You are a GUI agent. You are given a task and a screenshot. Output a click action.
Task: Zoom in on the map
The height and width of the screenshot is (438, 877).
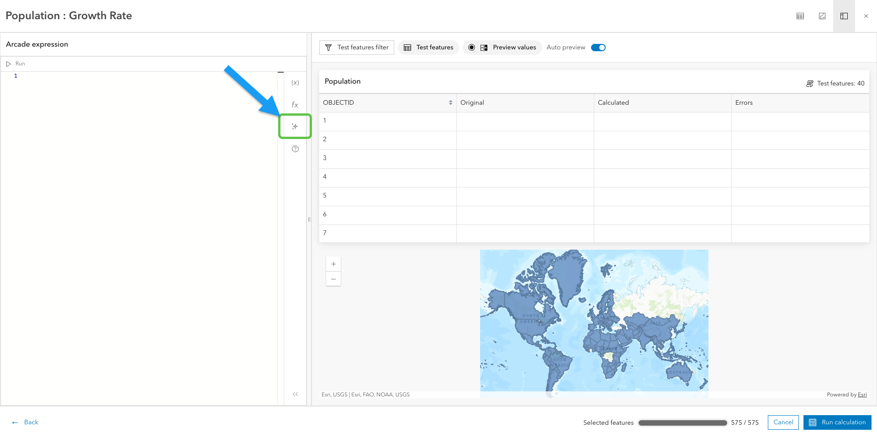(x=333, y=264)
